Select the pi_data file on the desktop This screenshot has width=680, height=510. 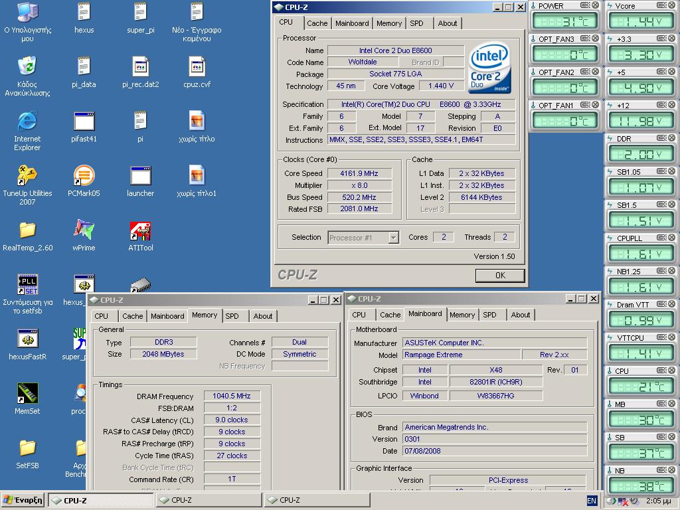(x=84, y=66)
